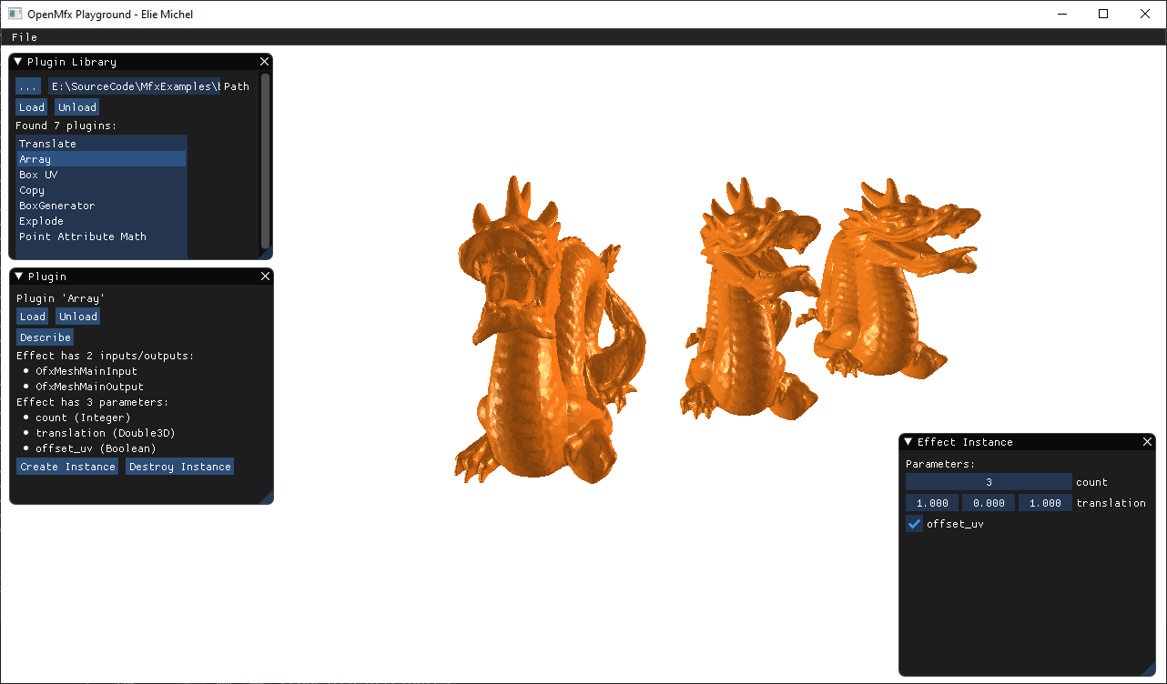The height and width of the screenshot is (684, 1167).
Task: Click Load in Plugin Library panel
Action: point(32,107)
